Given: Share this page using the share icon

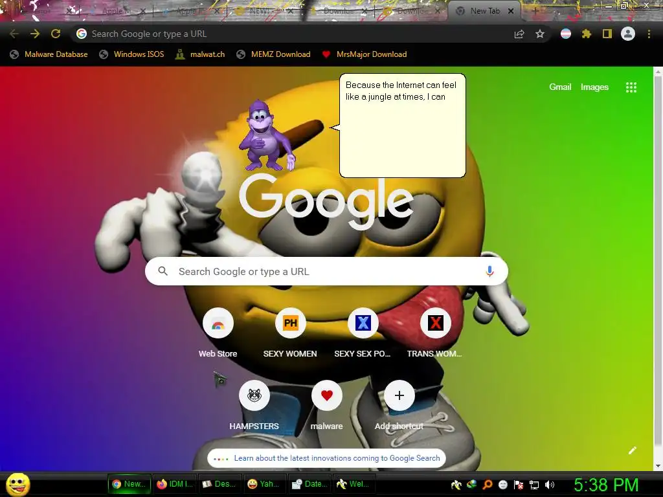Looking at the screenshot, I should pos(519,34).
